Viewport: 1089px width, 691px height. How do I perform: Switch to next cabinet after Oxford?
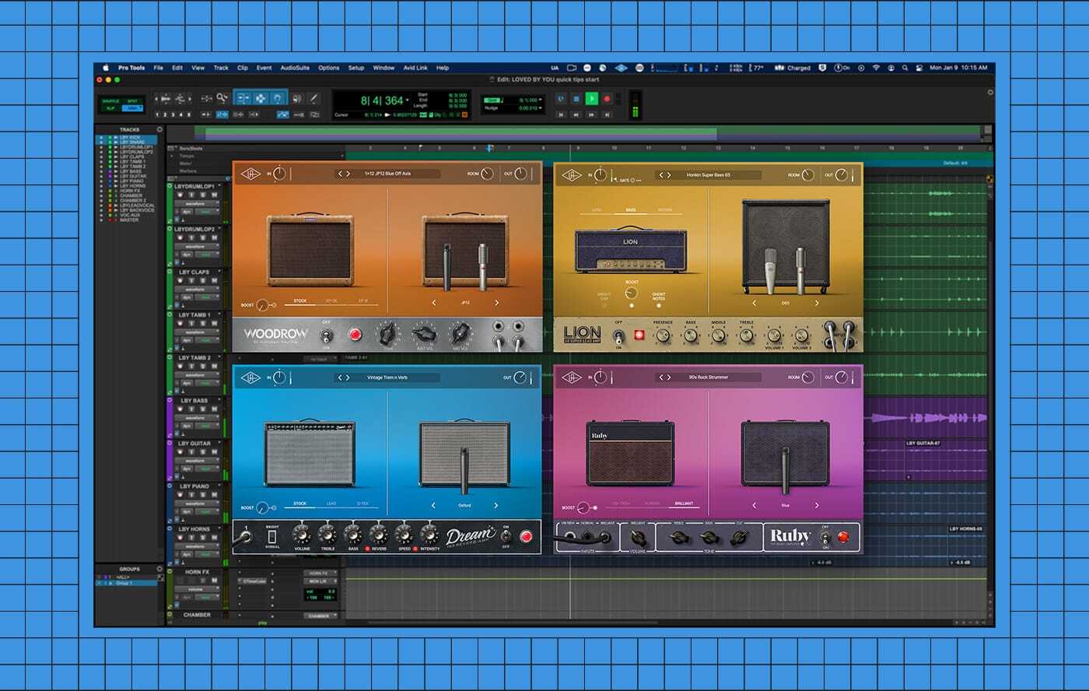pyautogui.click(x=496, y=506)
